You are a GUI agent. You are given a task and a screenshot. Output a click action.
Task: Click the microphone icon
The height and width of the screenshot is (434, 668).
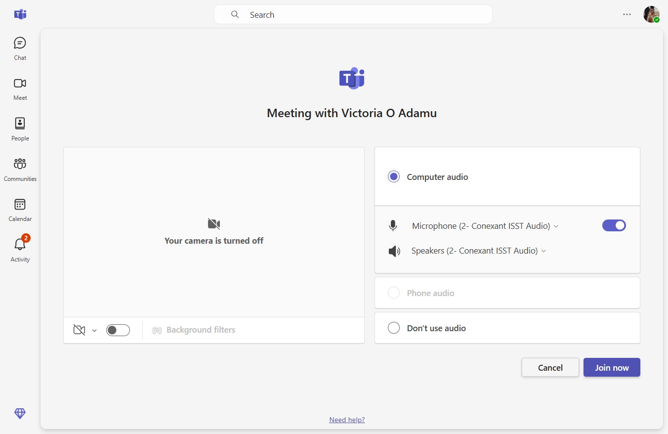point(393,226)
